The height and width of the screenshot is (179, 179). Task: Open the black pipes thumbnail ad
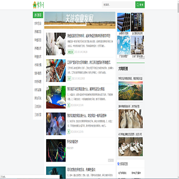(124, 22)
